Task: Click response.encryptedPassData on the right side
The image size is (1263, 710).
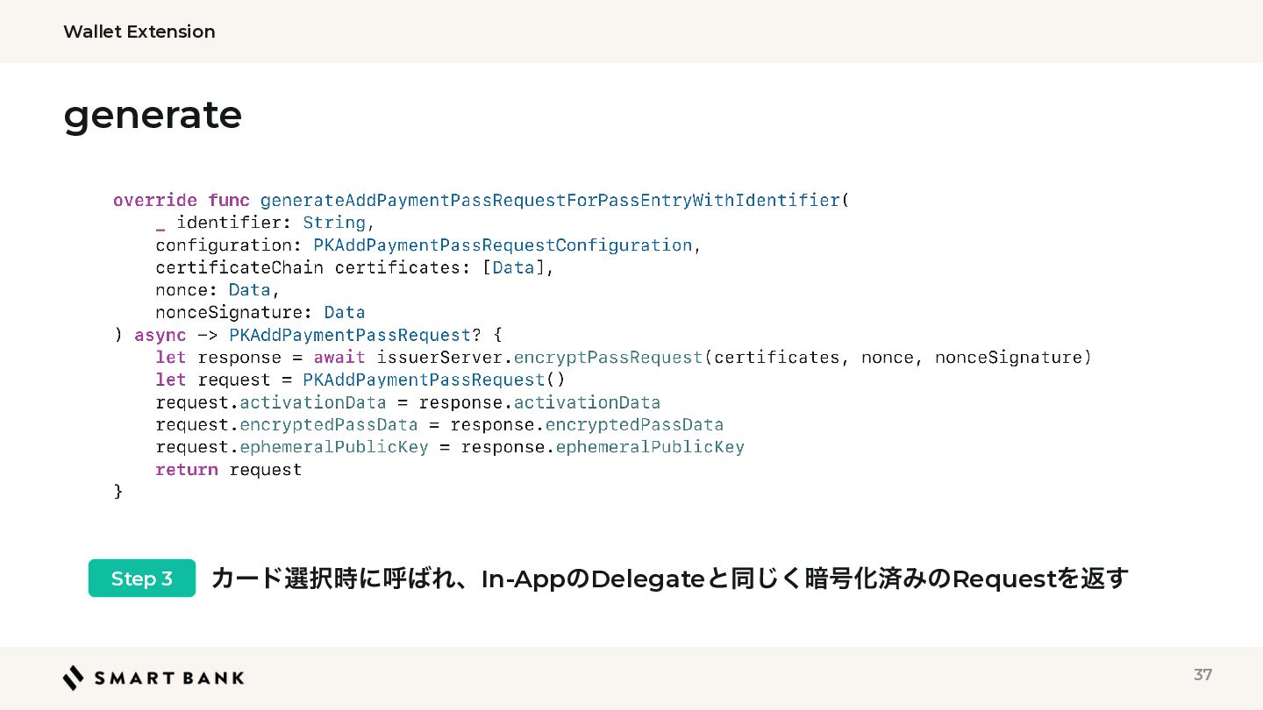Action: click(588, 424)
